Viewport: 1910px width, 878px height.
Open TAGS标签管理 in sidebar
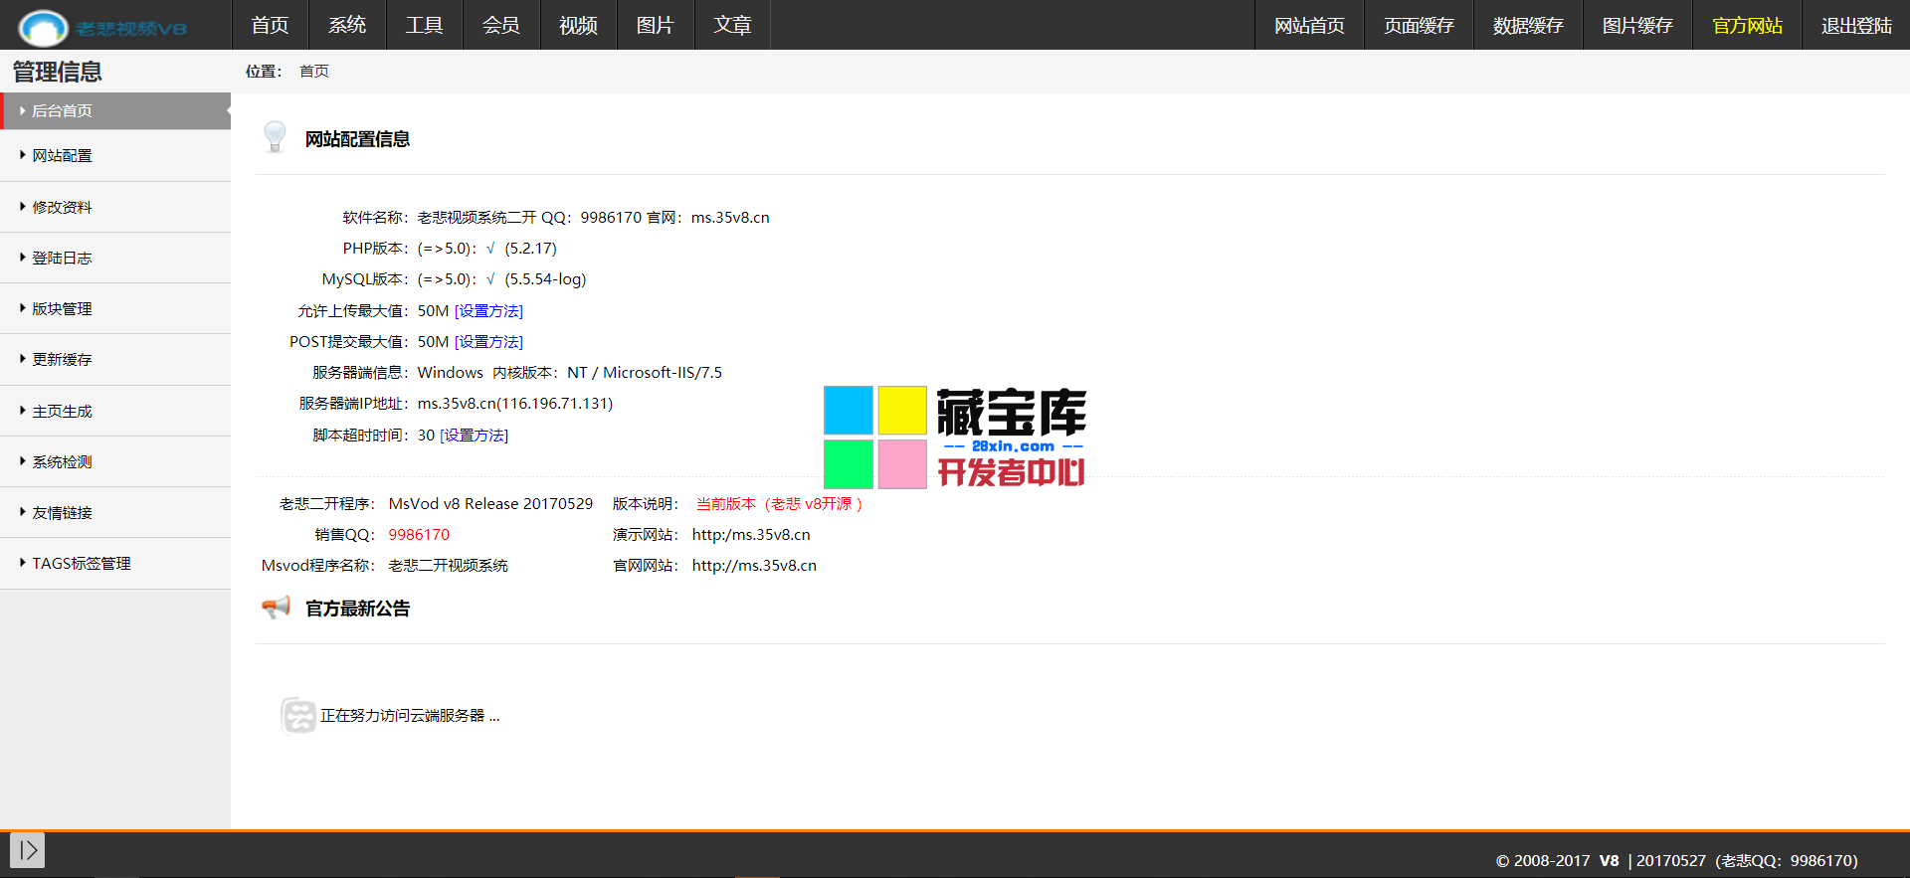115,563
